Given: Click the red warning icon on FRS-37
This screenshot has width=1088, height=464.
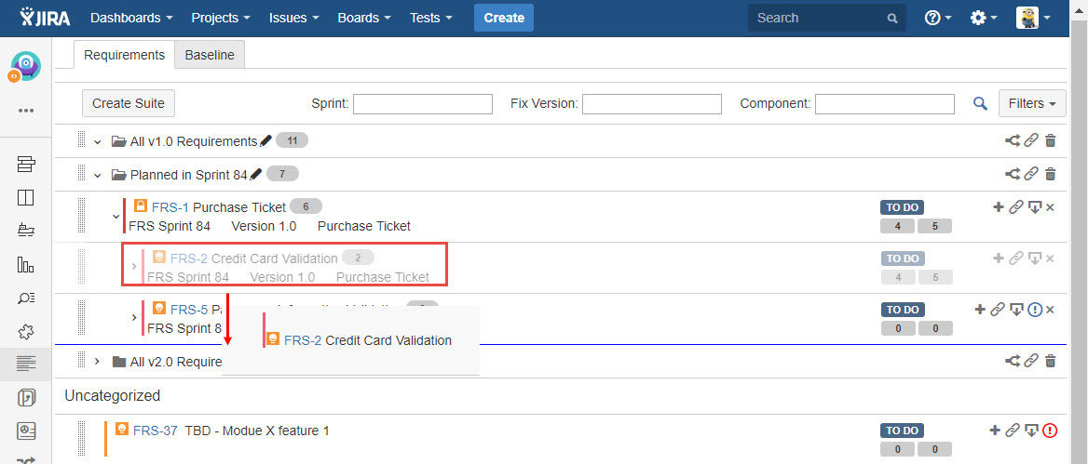Looking at the screenshot, I should (x=1051, y=431).
